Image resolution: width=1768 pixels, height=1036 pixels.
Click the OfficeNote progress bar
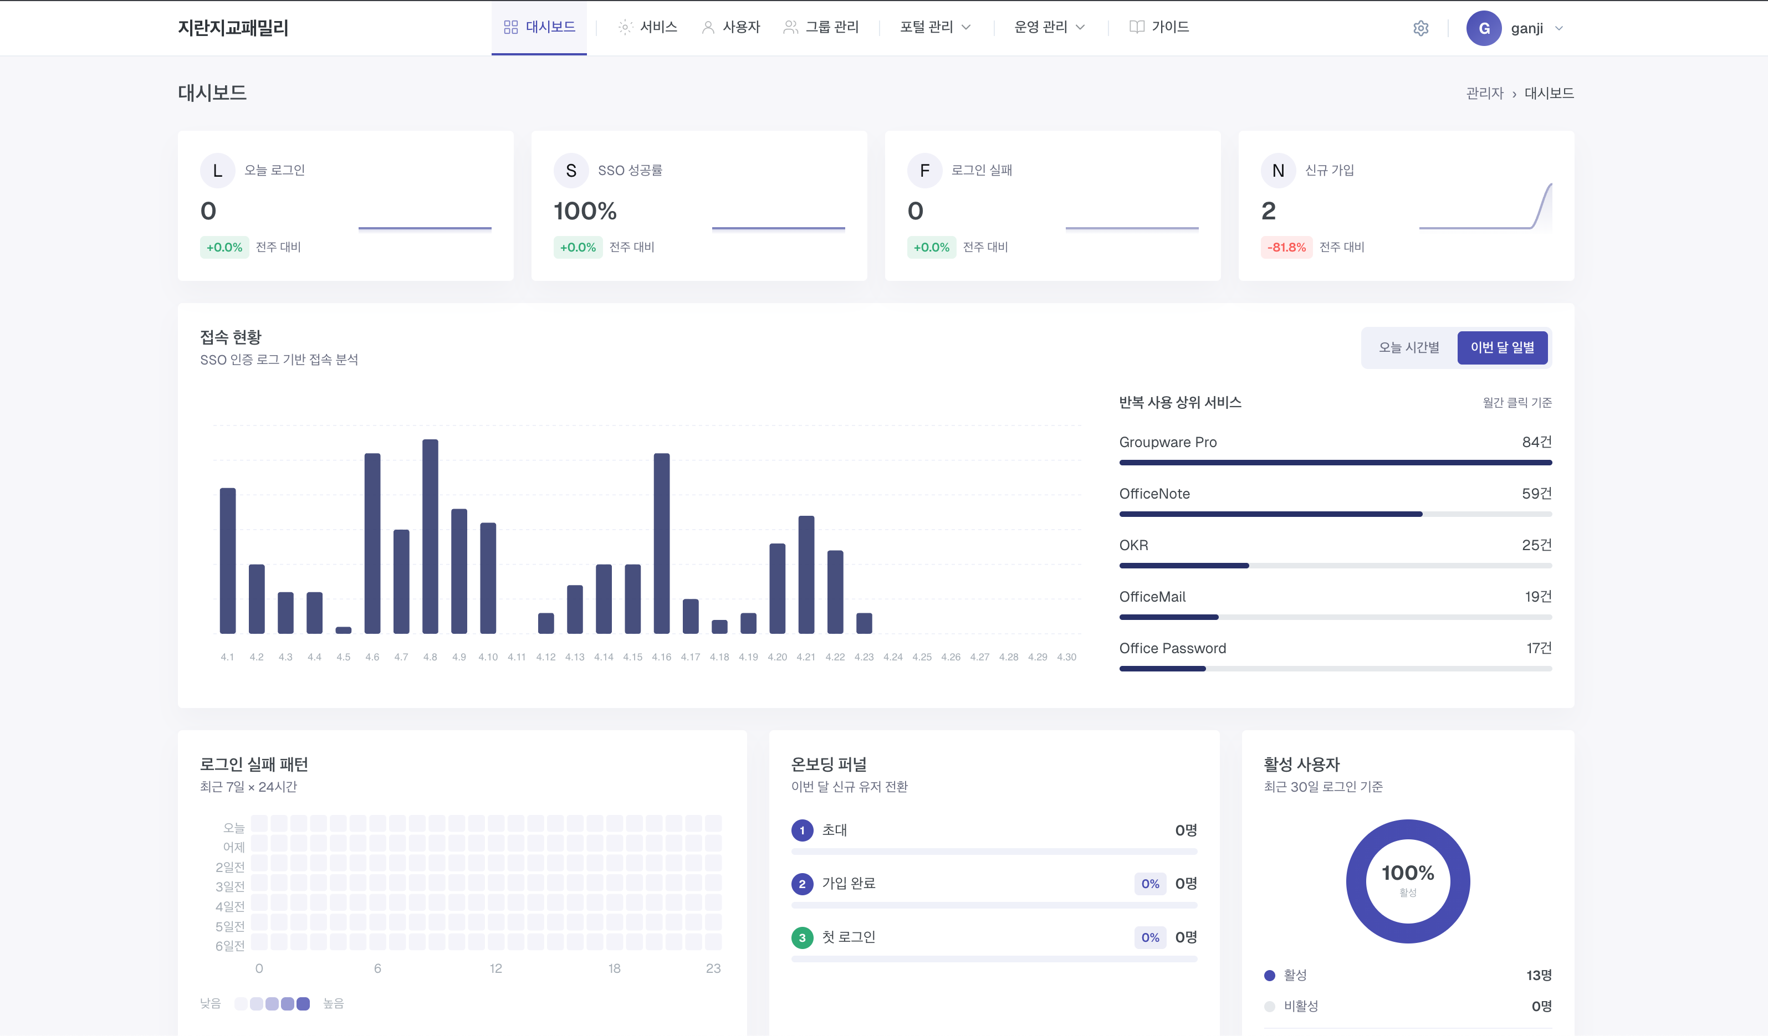[x=1335, y=514]
